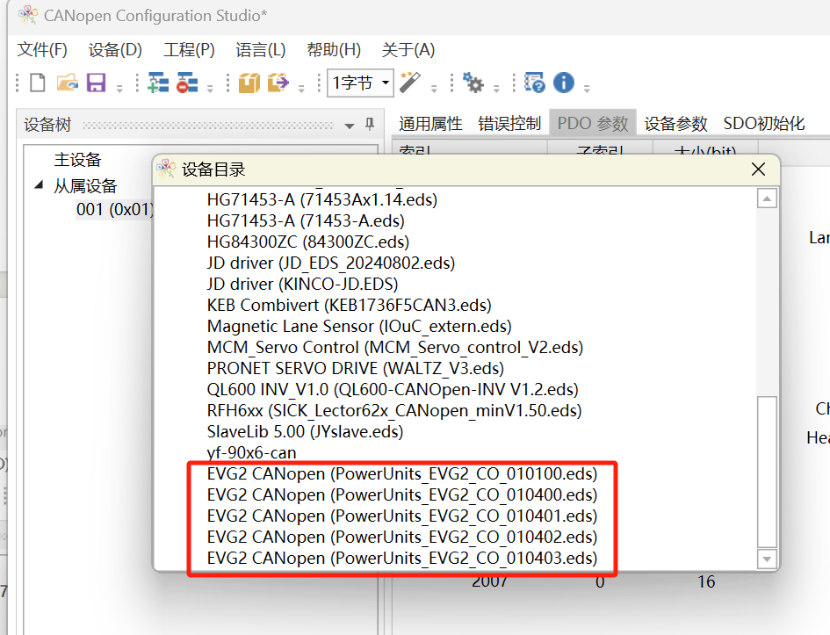Remove a device with the red minus tree icon
Viewport: 830px width, 635px height.
187,83
